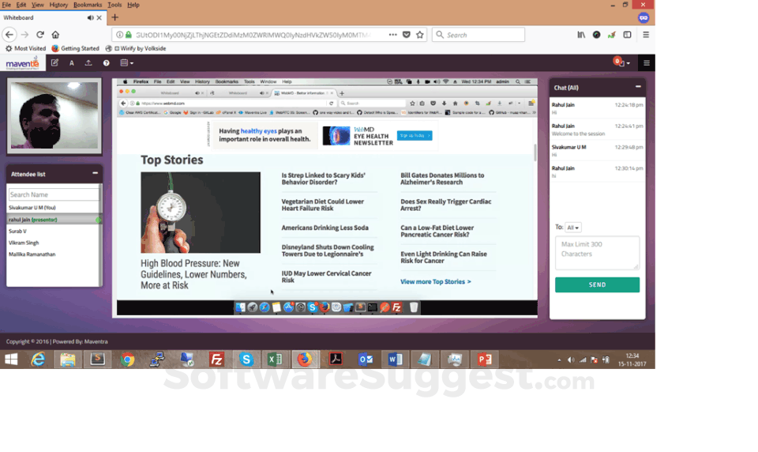Open the notifications icon with red badge
Viewport: 758px width, 452px height.
621,62
